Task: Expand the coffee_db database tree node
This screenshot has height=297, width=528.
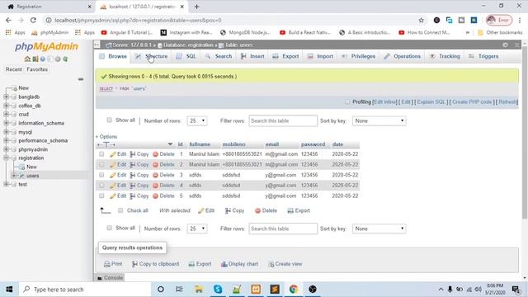Action: (x=6, y=106)
